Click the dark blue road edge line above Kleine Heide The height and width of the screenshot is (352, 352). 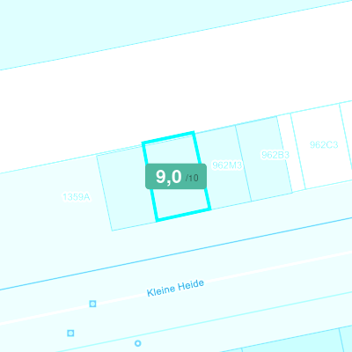point(176,254)
